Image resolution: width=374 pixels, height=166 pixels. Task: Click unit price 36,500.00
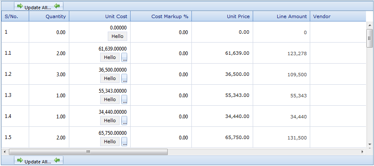coord(238,74)
